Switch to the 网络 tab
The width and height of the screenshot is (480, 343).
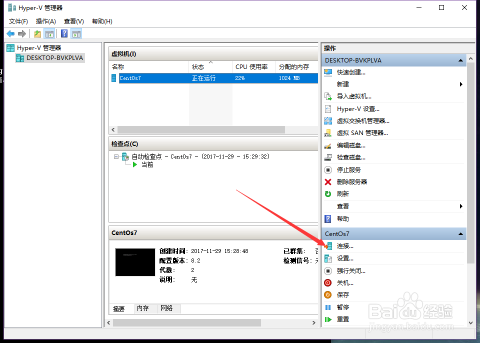tap(169, 308)
